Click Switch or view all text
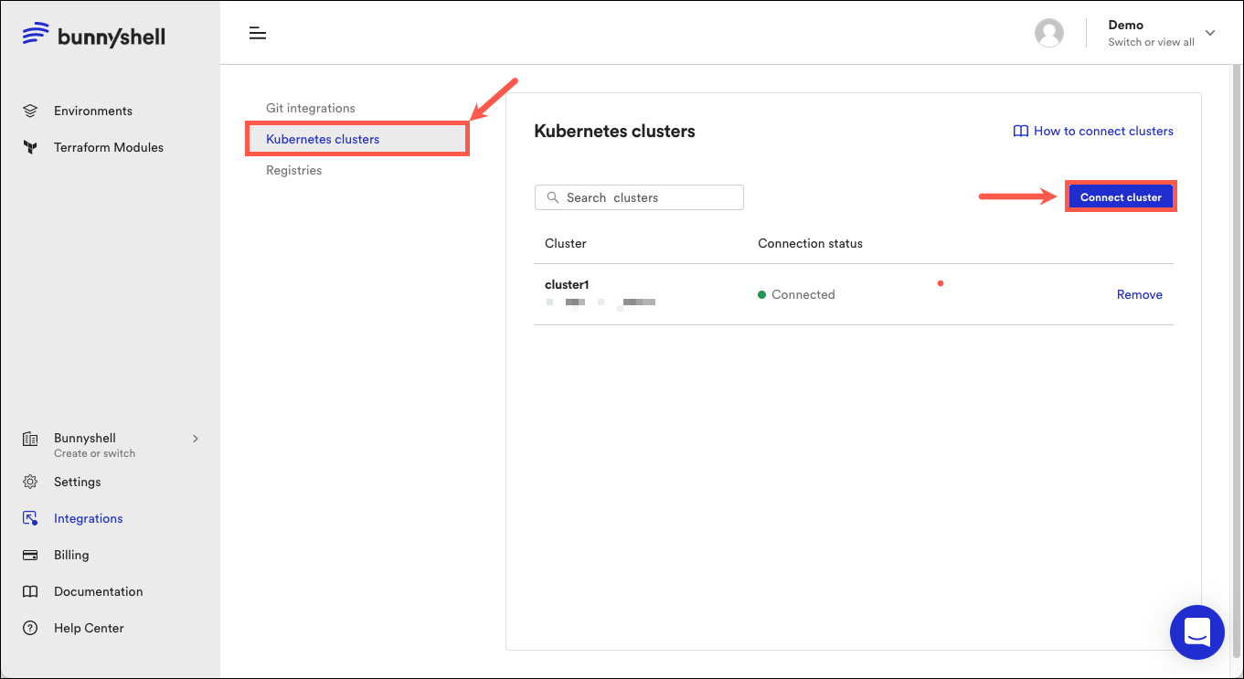The height and width of the screenshot is (679, 1244). 1151,42
